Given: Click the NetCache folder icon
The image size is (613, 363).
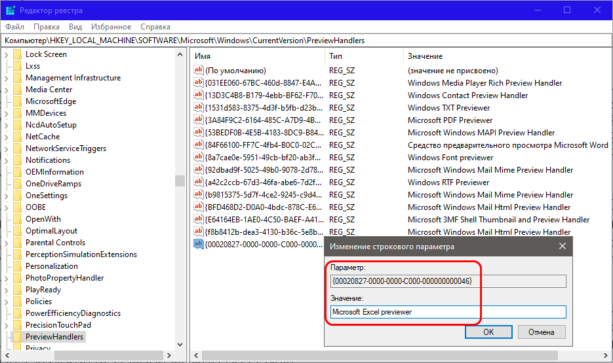Looking at the screenshot, I should (17, 137).
